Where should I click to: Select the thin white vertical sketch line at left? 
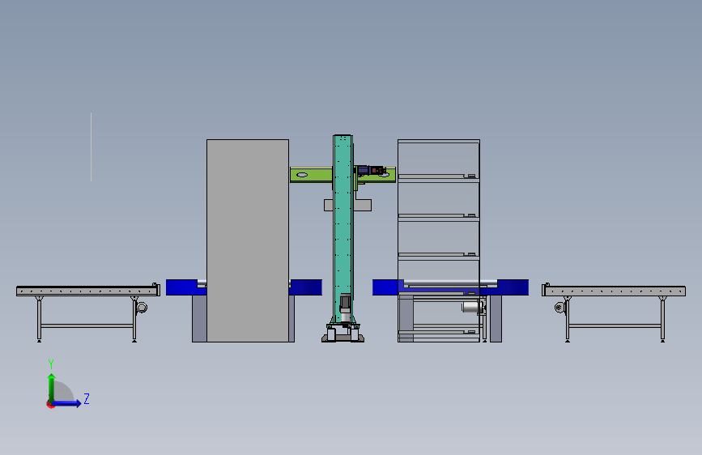point(91,147)
